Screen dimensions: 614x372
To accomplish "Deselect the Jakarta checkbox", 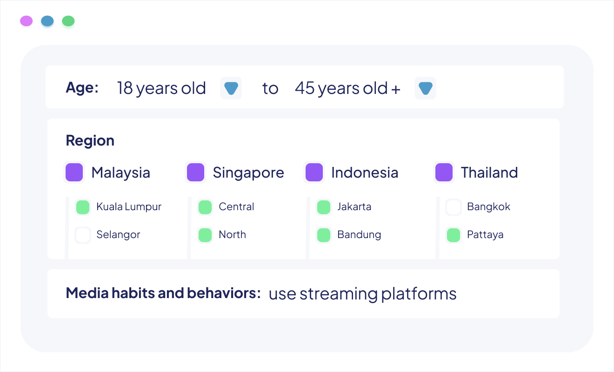I will (x=324, y=207).
